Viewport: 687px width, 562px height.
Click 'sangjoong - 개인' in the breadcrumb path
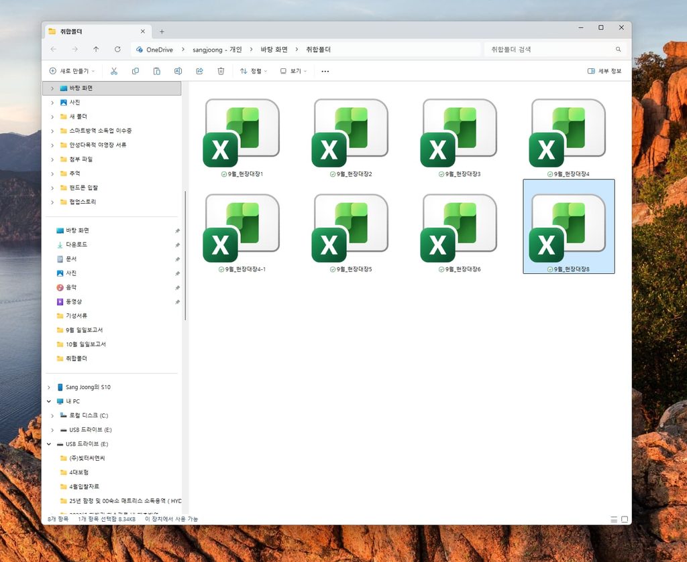[x=217, y=50]
